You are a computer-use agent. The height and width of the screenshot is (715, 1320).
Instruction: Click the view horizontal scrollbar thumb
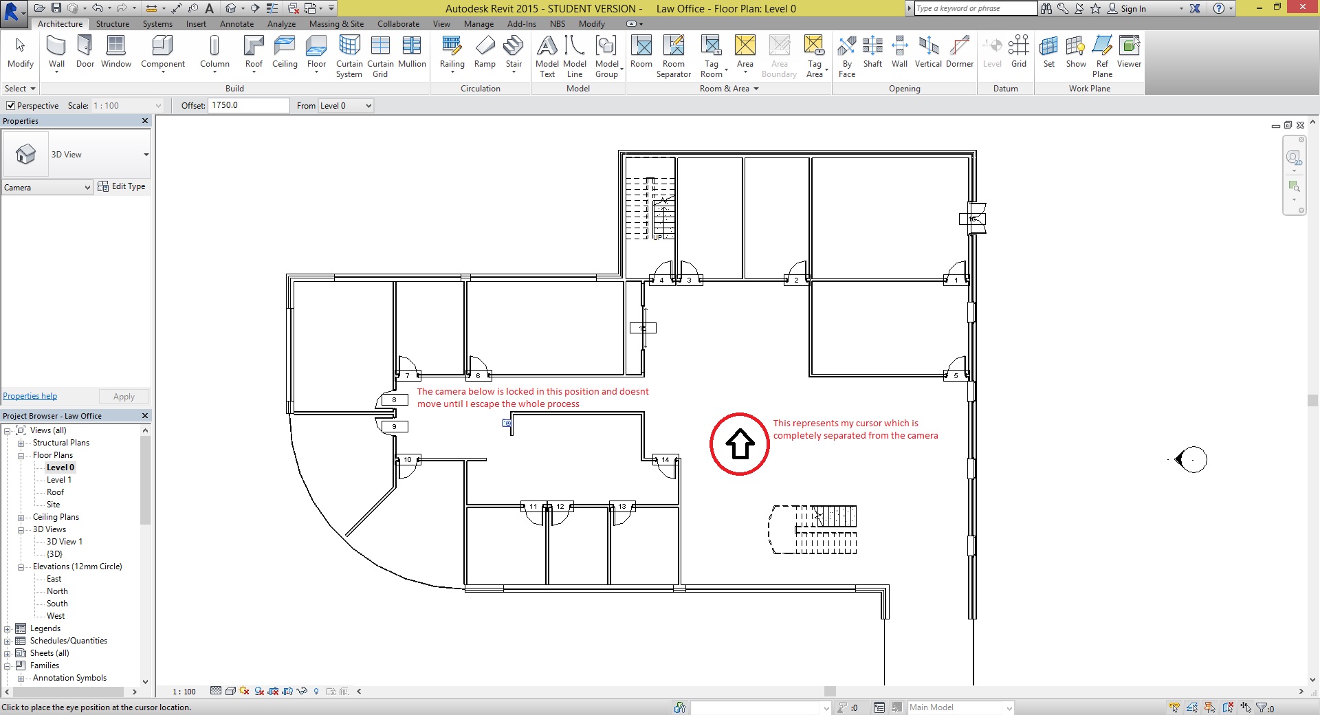click(x=830, y=692)
